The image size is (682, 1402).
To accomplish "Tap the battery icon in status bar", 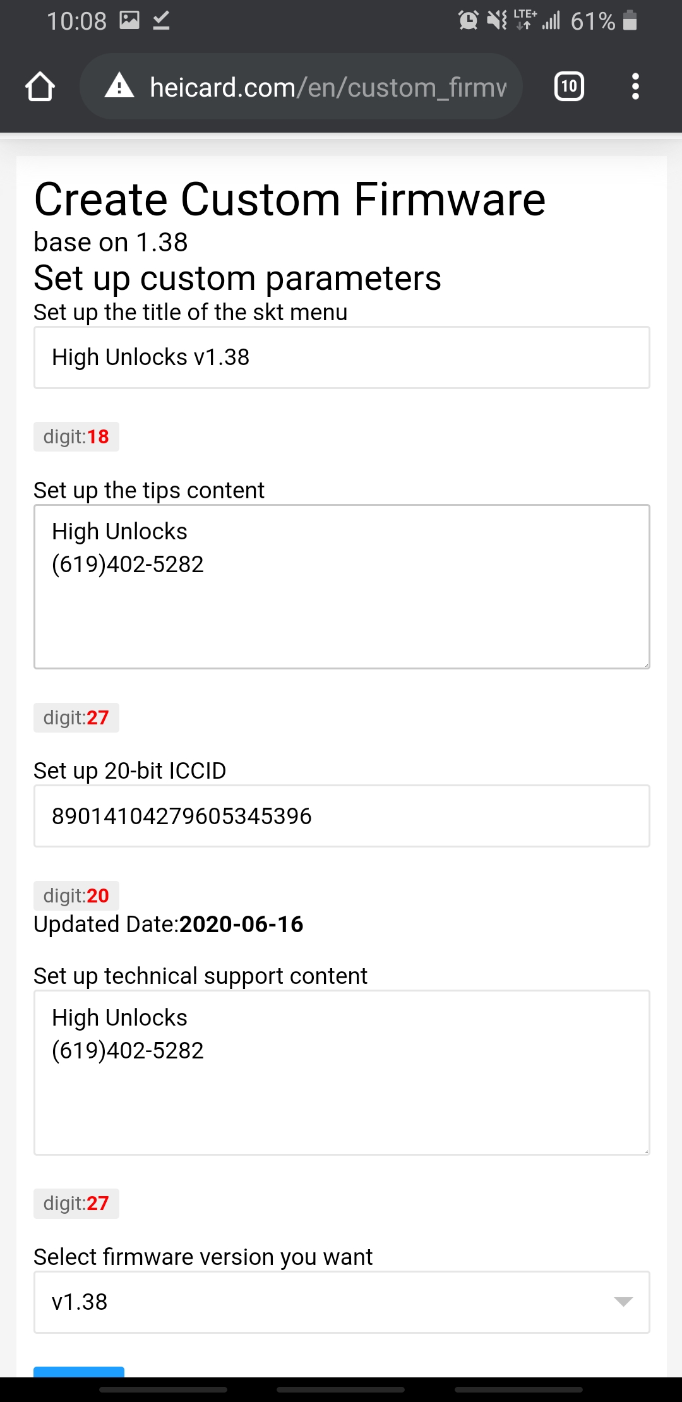I will [x=630, y=21].
